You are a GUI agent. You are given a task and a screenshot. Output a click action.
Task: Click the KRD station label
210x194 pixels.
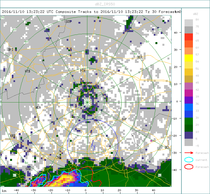coord(13,136)
